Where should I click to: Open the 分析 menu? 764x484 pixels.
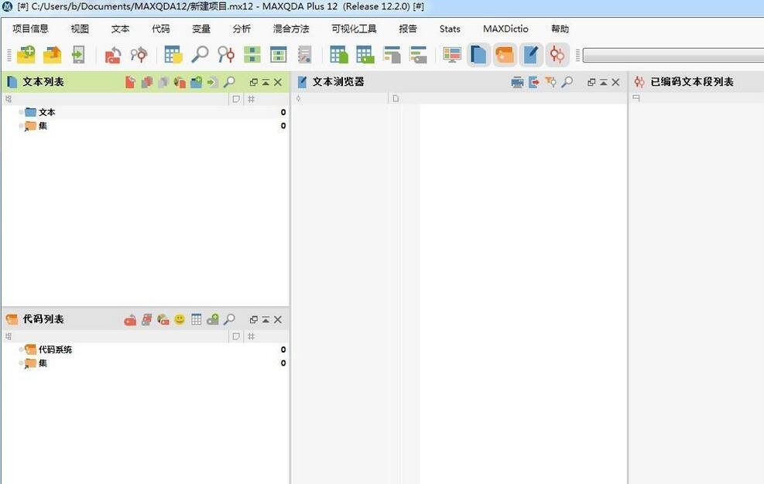click(242, 29)
